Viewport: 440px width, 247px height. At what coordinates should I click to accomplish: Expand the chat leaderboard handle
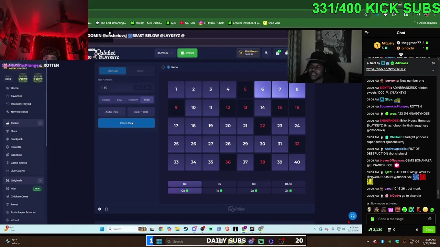click(401, 55)
